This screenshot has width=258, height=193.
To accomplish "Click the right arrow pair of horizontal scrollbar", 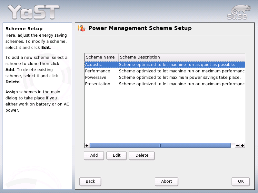I will pos(240,145).
